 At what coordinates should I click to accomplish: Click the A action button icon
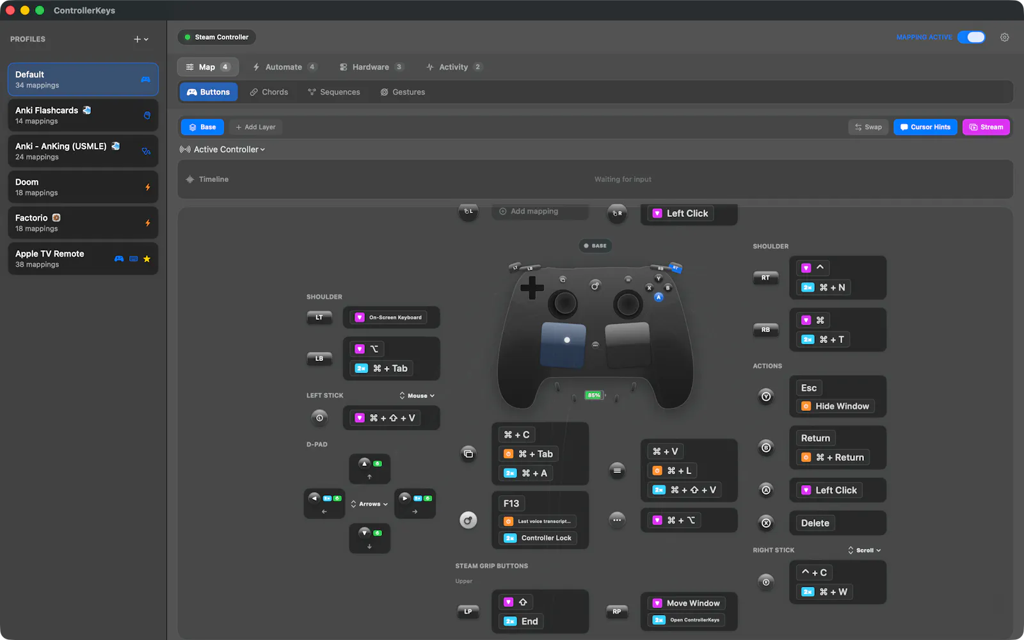click(766, 490)
